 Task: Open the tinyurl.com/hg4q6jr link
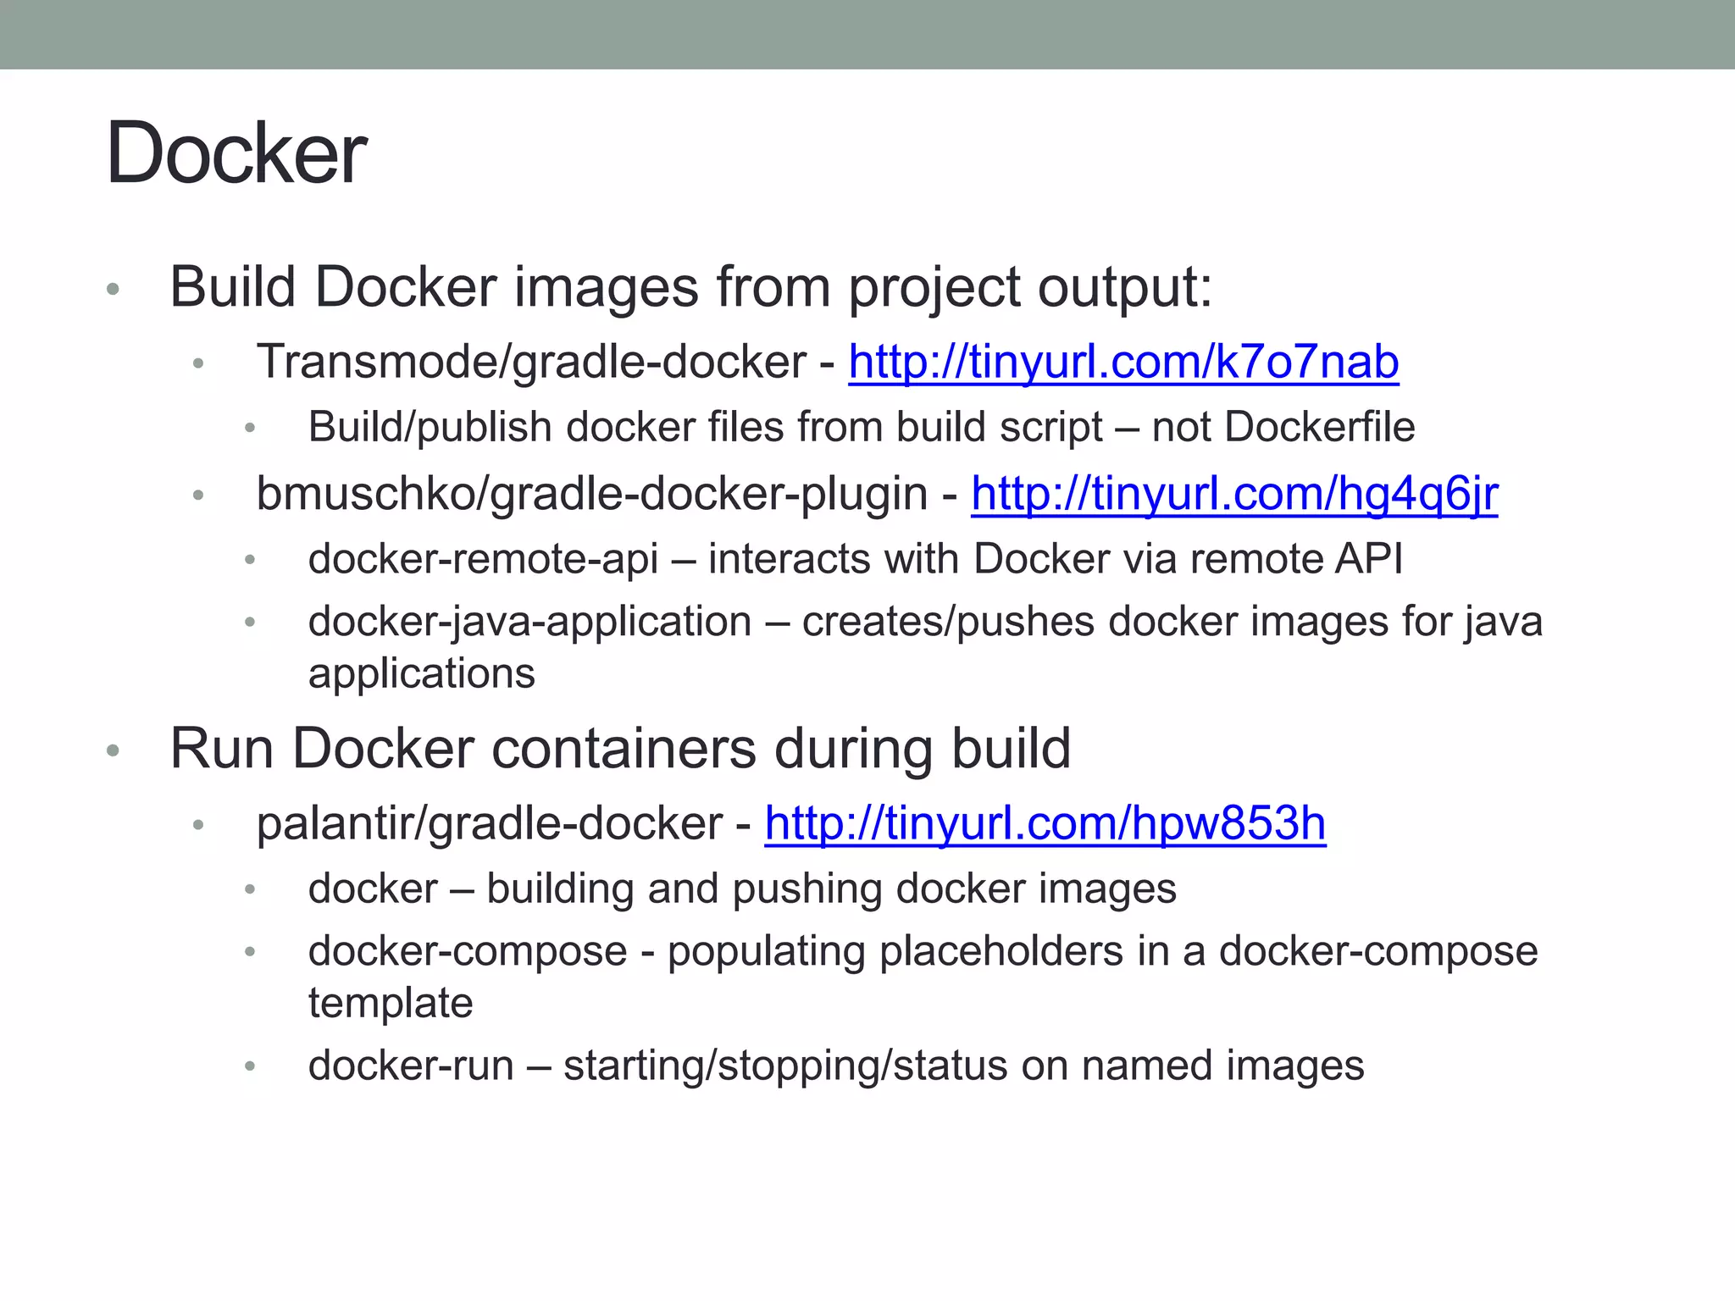coord(1234,494)
